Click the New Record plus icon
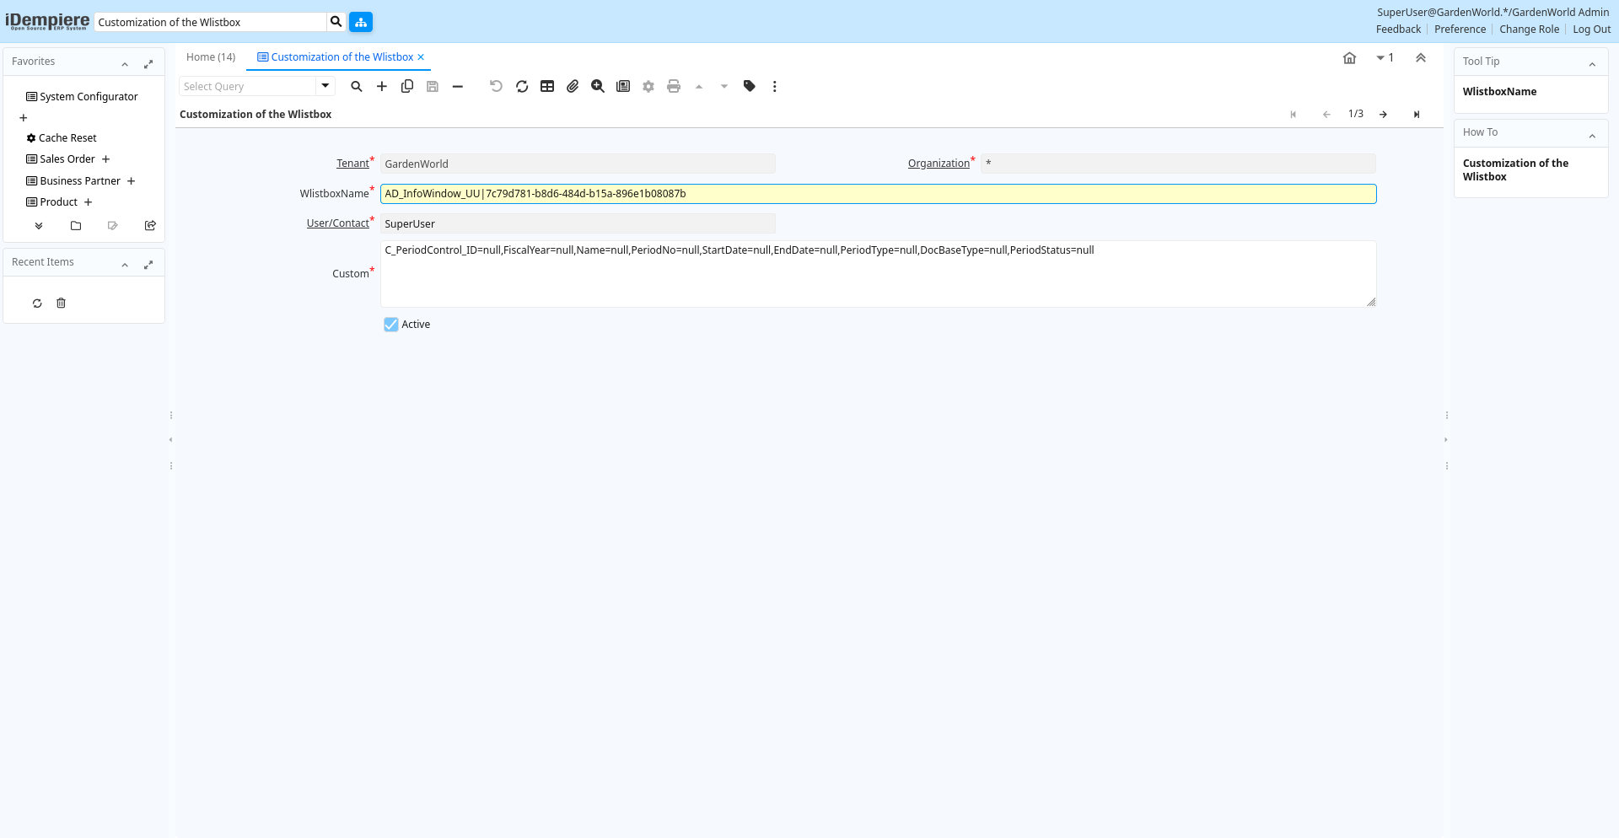 click(x=382, y=86)
